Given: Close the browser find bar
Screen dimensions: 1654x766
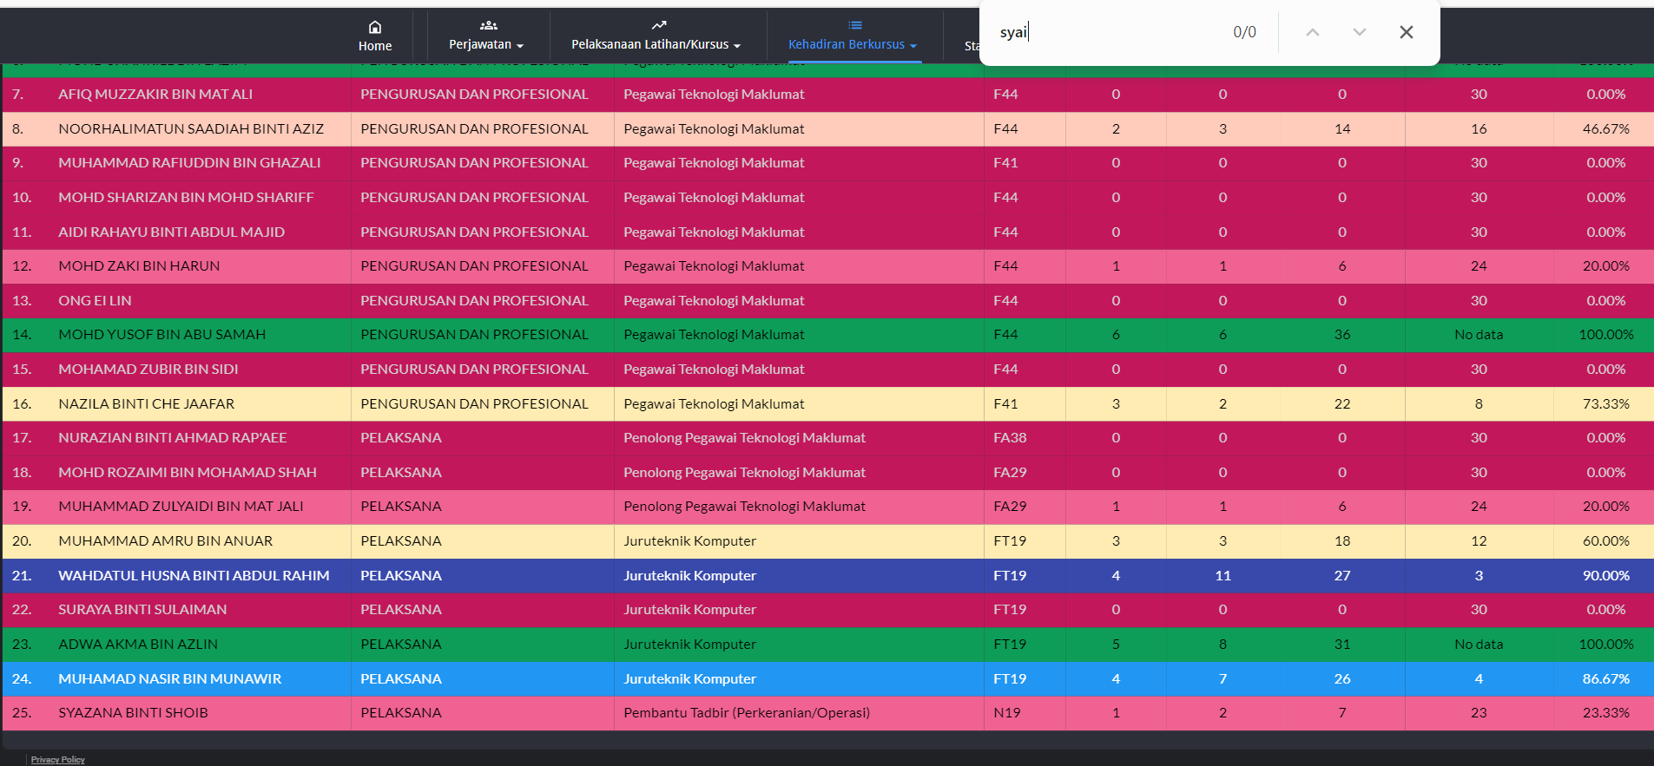Looking at the screenshot, I should point(1406,32).
